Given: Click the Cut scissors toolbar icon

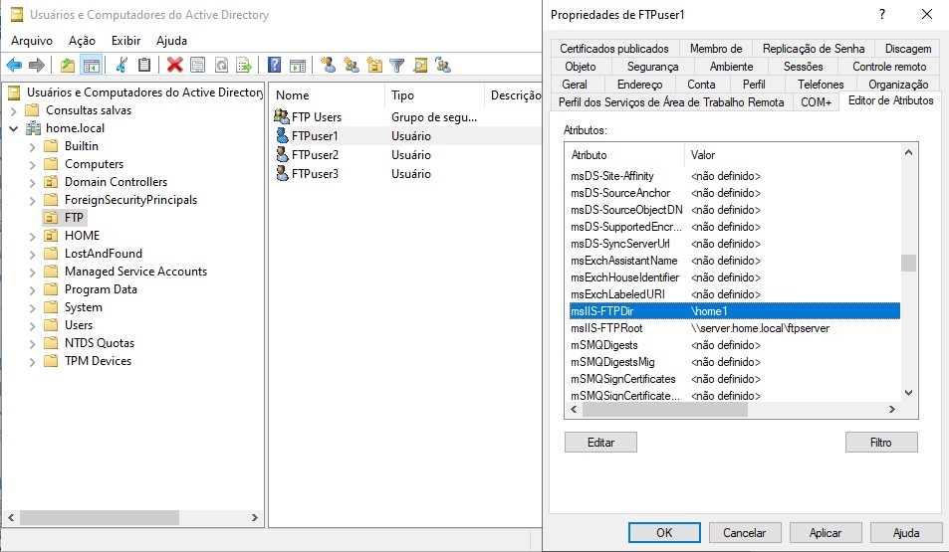Looking at the screenshot, I should [121, 65].
